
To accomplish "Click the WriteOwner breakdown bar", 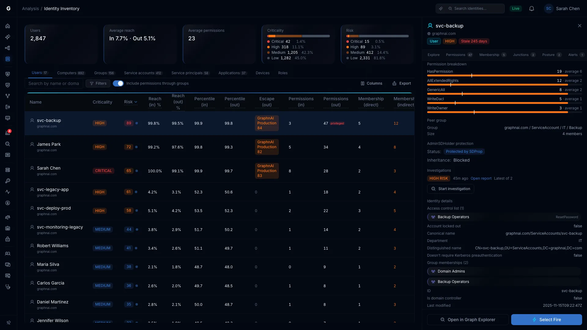I will coord(504,112).
